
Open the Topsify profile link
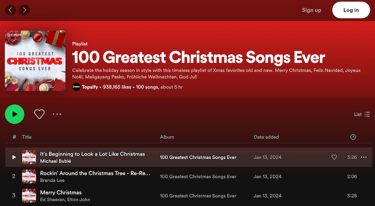tap(90, 87)
